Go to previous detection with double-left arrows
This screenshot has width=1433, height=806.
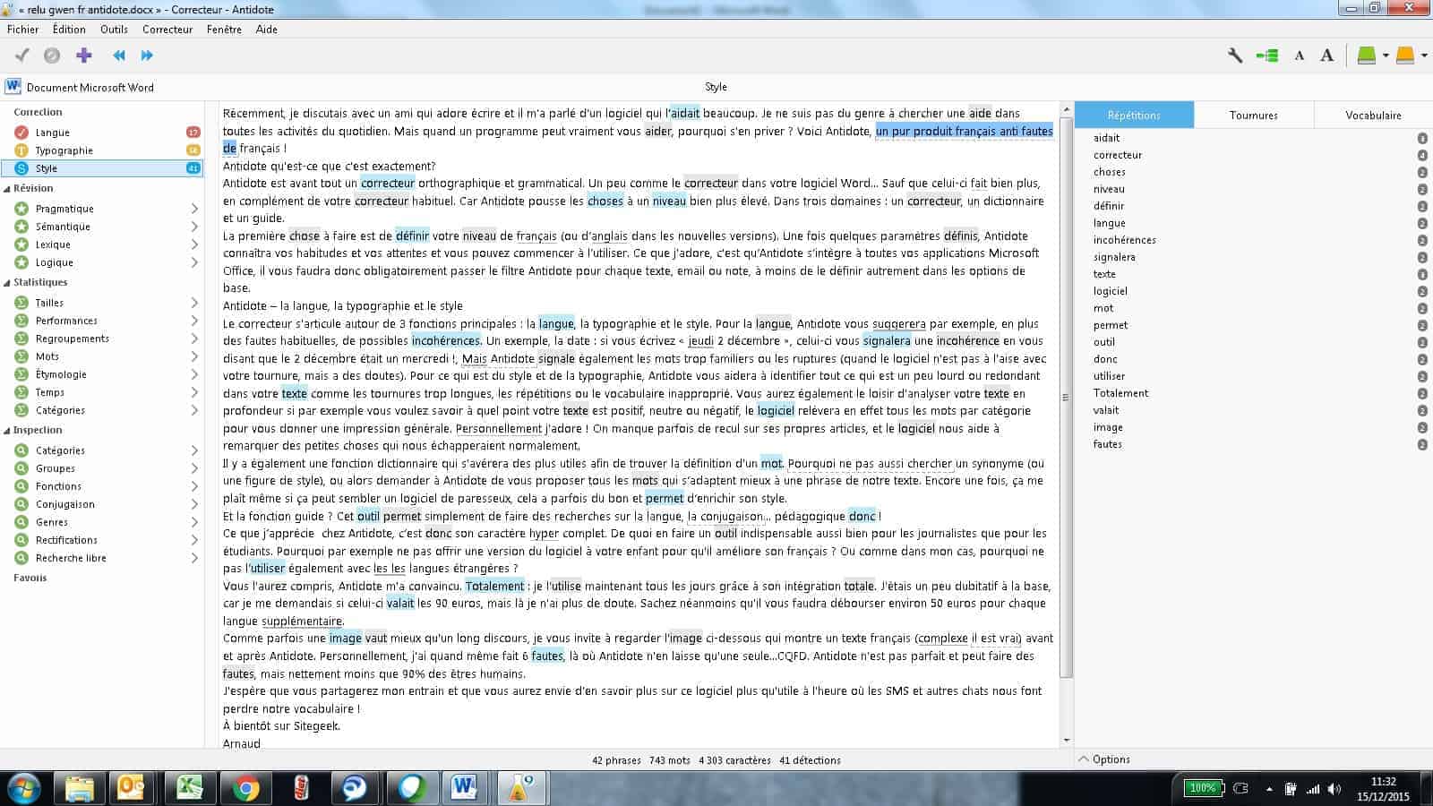pyautogui.click(x=119, y=56)
